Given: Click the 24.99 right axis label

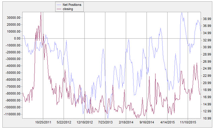Looking at the screenshot, I should pyautogui.click(x=207, y=68).
